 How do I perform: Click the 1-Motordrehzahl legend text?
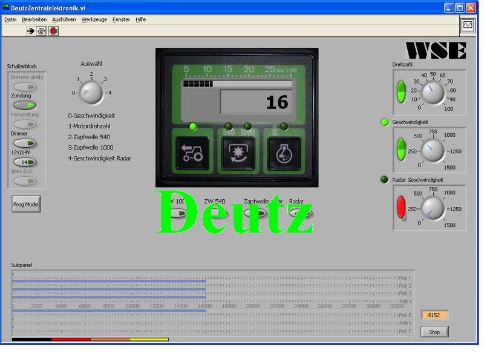[89, 126]
